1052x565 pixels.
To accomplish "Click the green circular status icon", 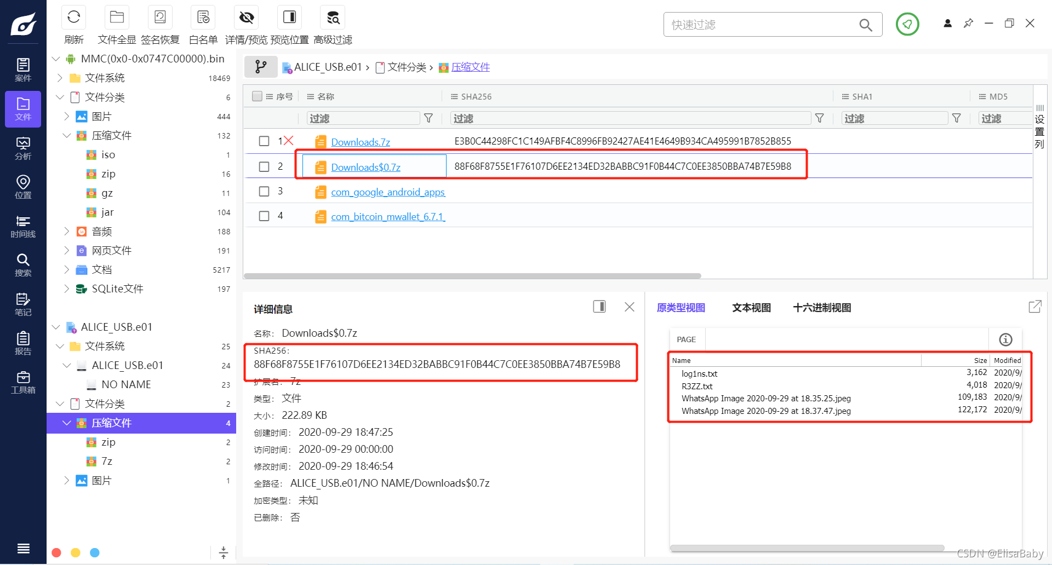I will [907, 24].
